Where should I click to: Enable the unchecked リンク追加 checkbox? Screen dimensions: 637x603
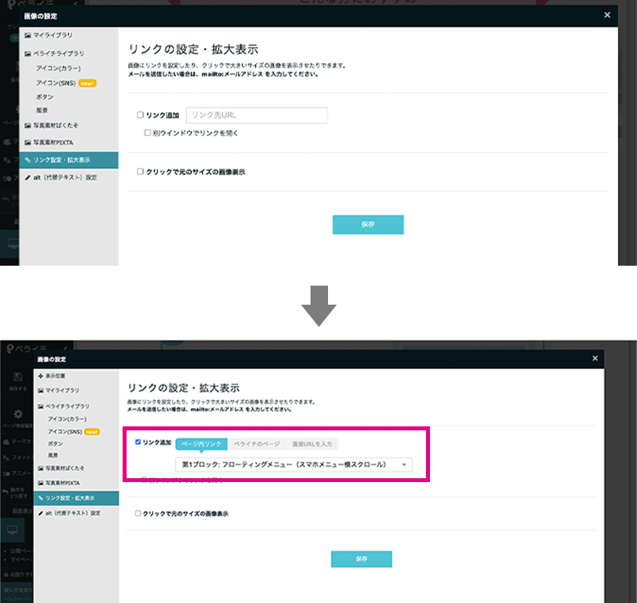point(140,115)
